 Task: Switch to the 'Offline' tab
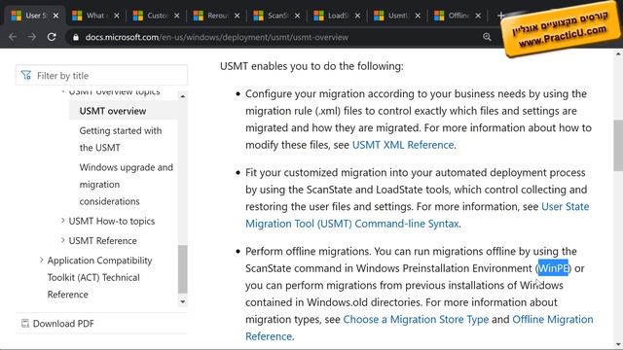click(457, 16)
